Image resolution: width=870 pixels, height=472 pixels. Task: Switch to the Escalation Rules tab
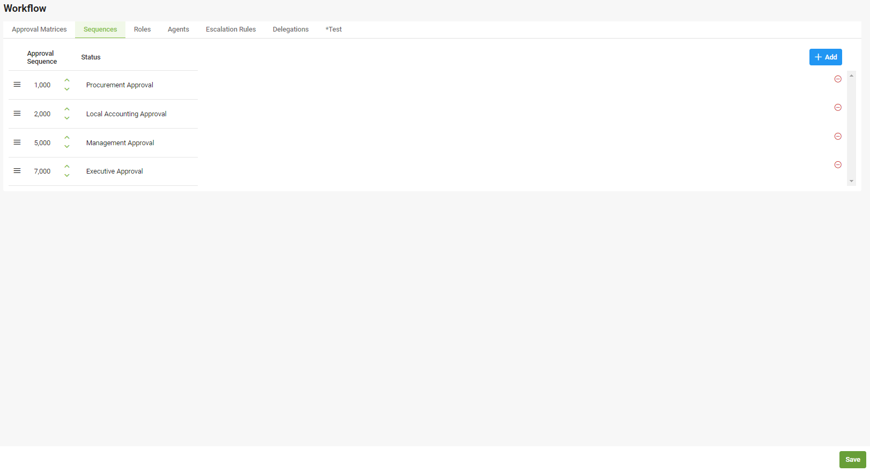[x=230, y=29]
